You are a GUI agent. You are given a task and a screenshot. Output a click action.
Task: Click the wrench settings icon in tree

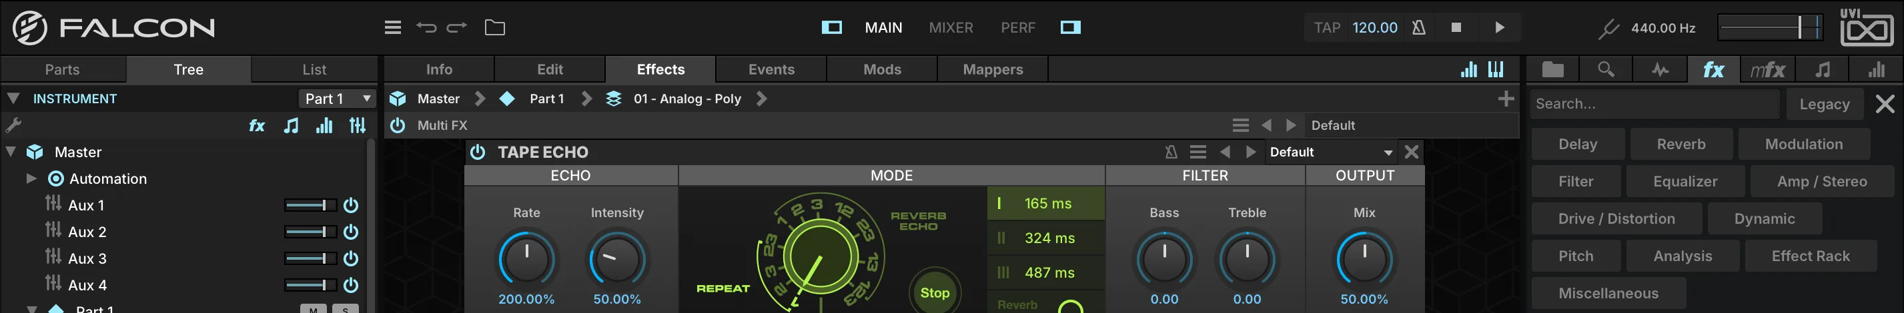[x=13, y=125]
